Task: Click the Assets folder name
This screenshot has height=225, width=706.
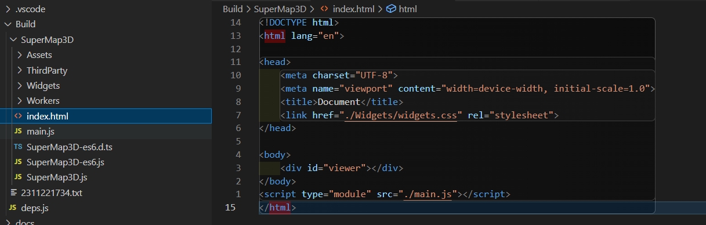Action: (x=39, y=55)
